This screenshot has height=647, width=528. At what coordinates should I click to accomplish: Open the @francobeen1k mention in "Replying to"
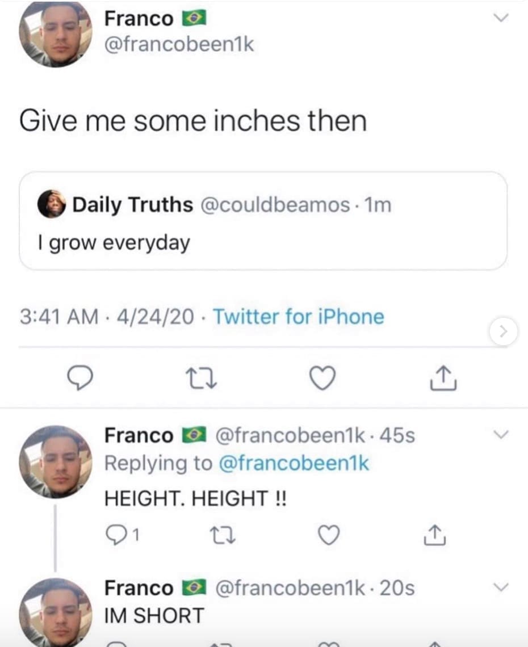click(294, 463)
